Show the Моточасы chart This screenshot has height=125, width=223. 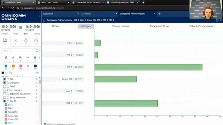tap(86, 26)
